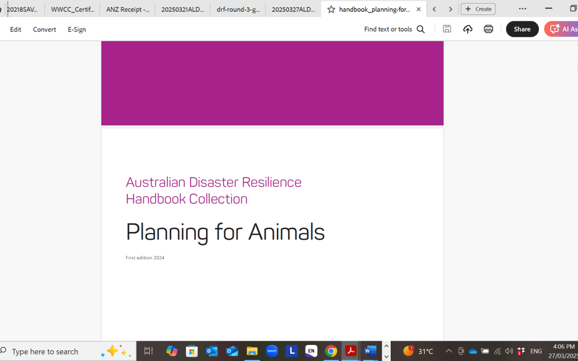Save the current PDF document
This screenshot has height=361, width=578.
[x=447, y=29]
